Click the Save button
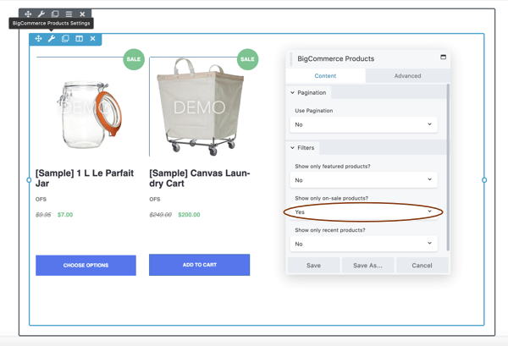Screen dimensions: 508x346 (313, 266)
